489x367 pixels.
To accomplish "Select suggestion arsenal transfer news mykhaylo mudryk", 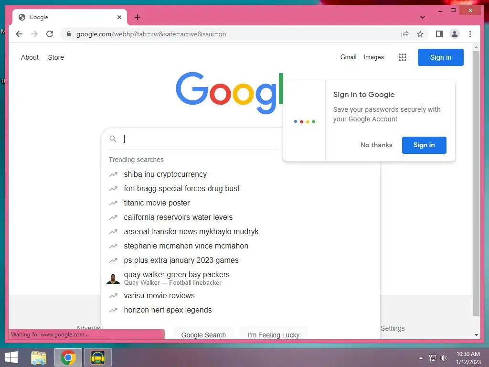I will (x=241, y=232).
